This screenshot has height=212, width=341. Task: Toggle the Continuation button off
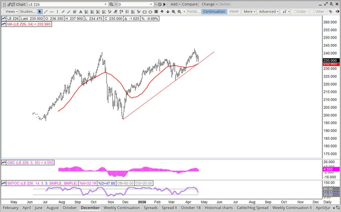[214, 12]
